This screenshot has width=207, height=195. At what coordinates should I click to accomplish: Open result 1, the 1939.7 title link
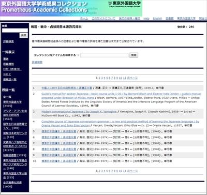67,88
